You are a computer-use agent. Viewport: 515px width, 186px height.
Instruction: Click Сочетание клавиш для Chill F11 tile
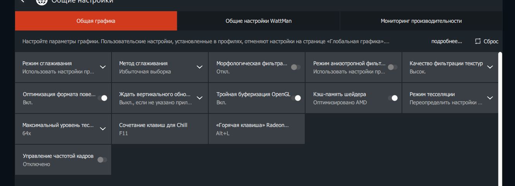160,129
